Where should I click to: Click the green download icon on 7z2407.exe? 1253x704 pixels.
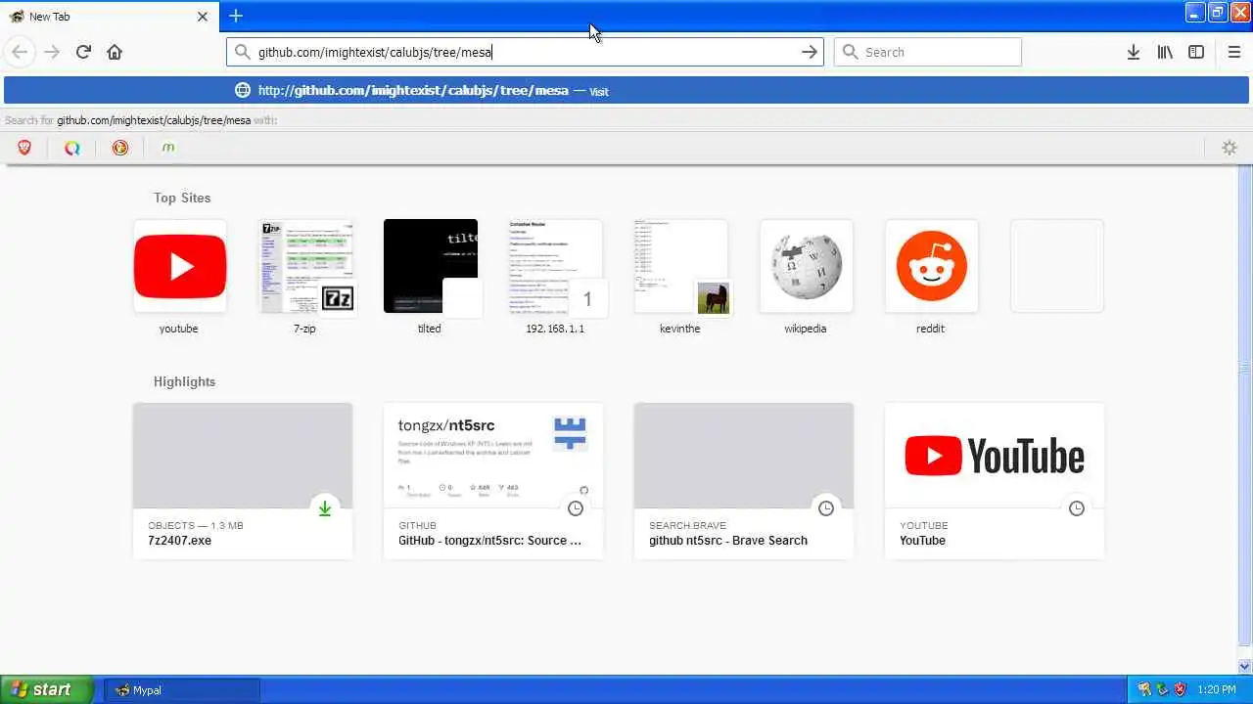tap(325, 508)
